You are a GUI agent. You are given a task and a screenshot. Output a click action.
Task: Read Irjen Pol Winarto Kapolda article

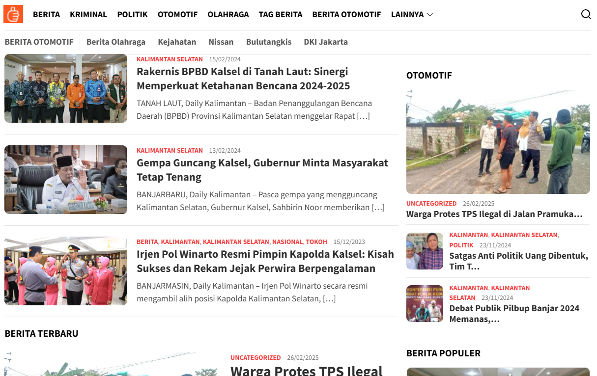(x=265, y=261)
